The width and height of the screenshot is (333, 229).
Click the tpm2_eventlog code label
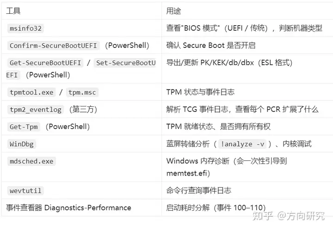[36, 110]
